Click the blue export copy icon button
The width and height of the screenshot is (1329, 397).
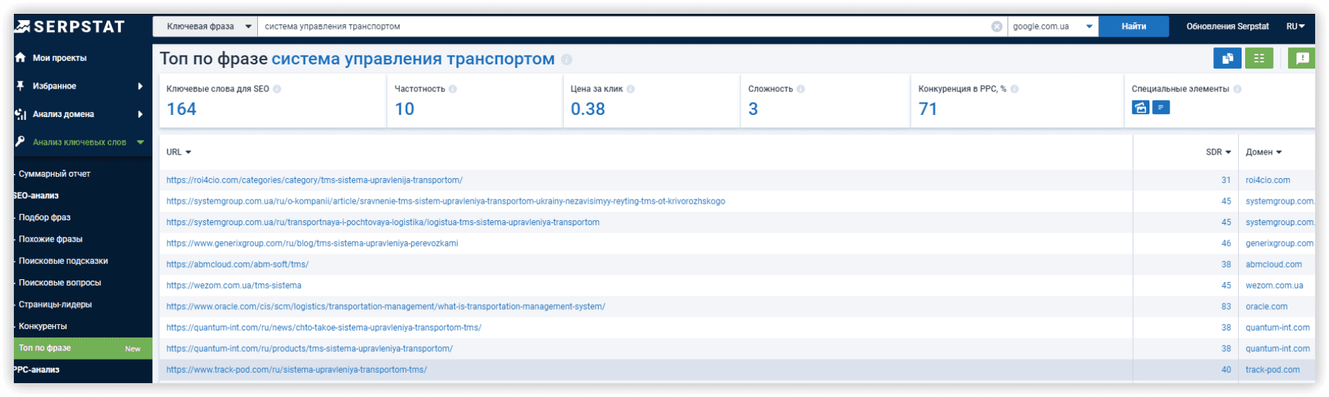1227,58
